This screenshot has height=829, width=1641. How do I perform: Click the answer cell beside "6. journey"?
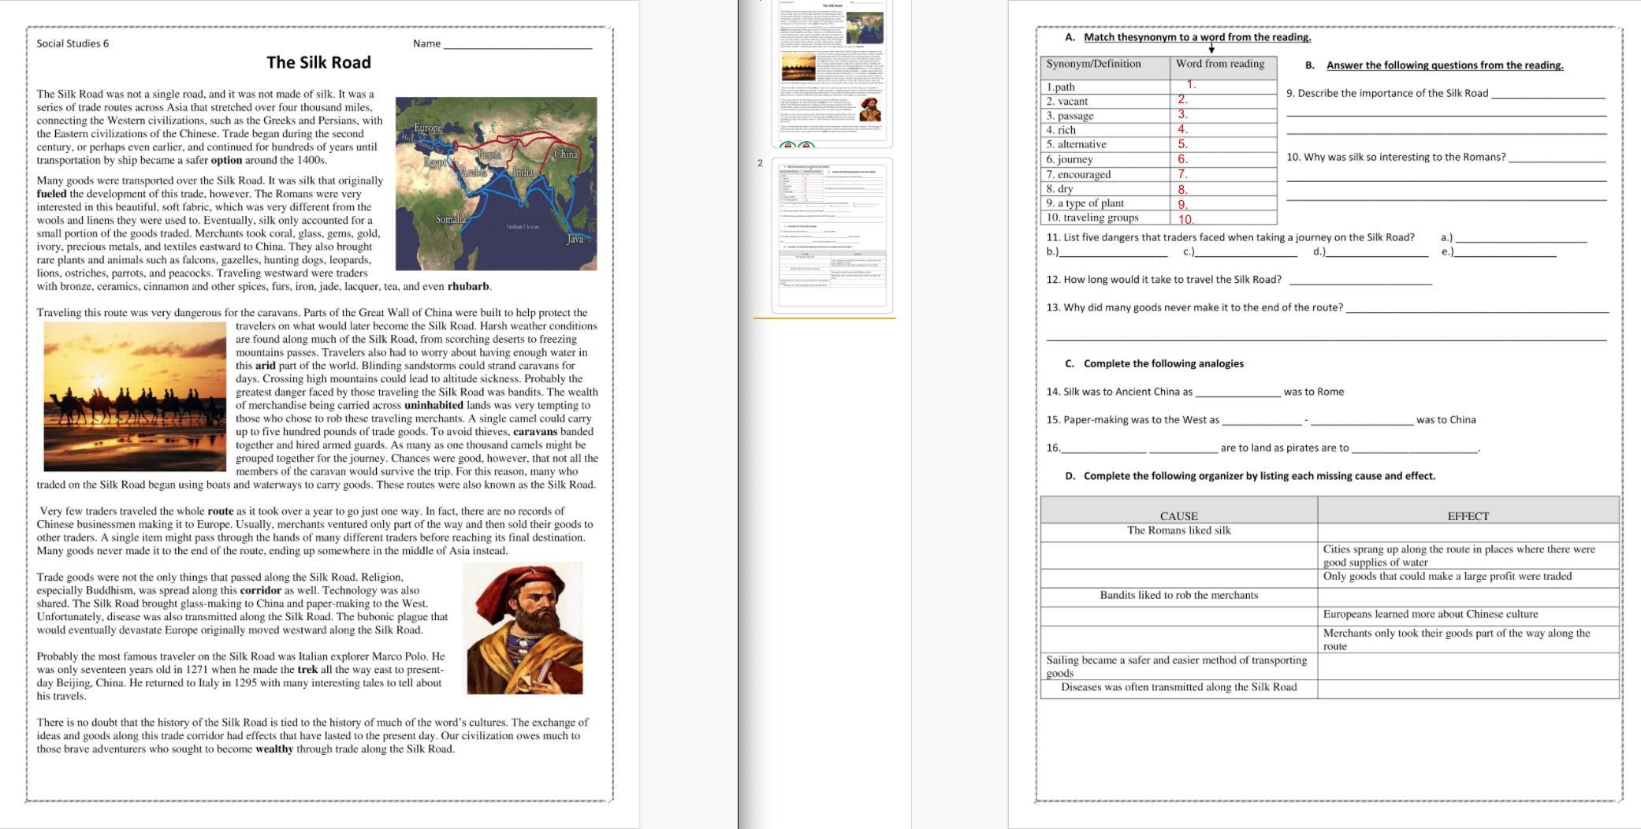coord(1223,159)
